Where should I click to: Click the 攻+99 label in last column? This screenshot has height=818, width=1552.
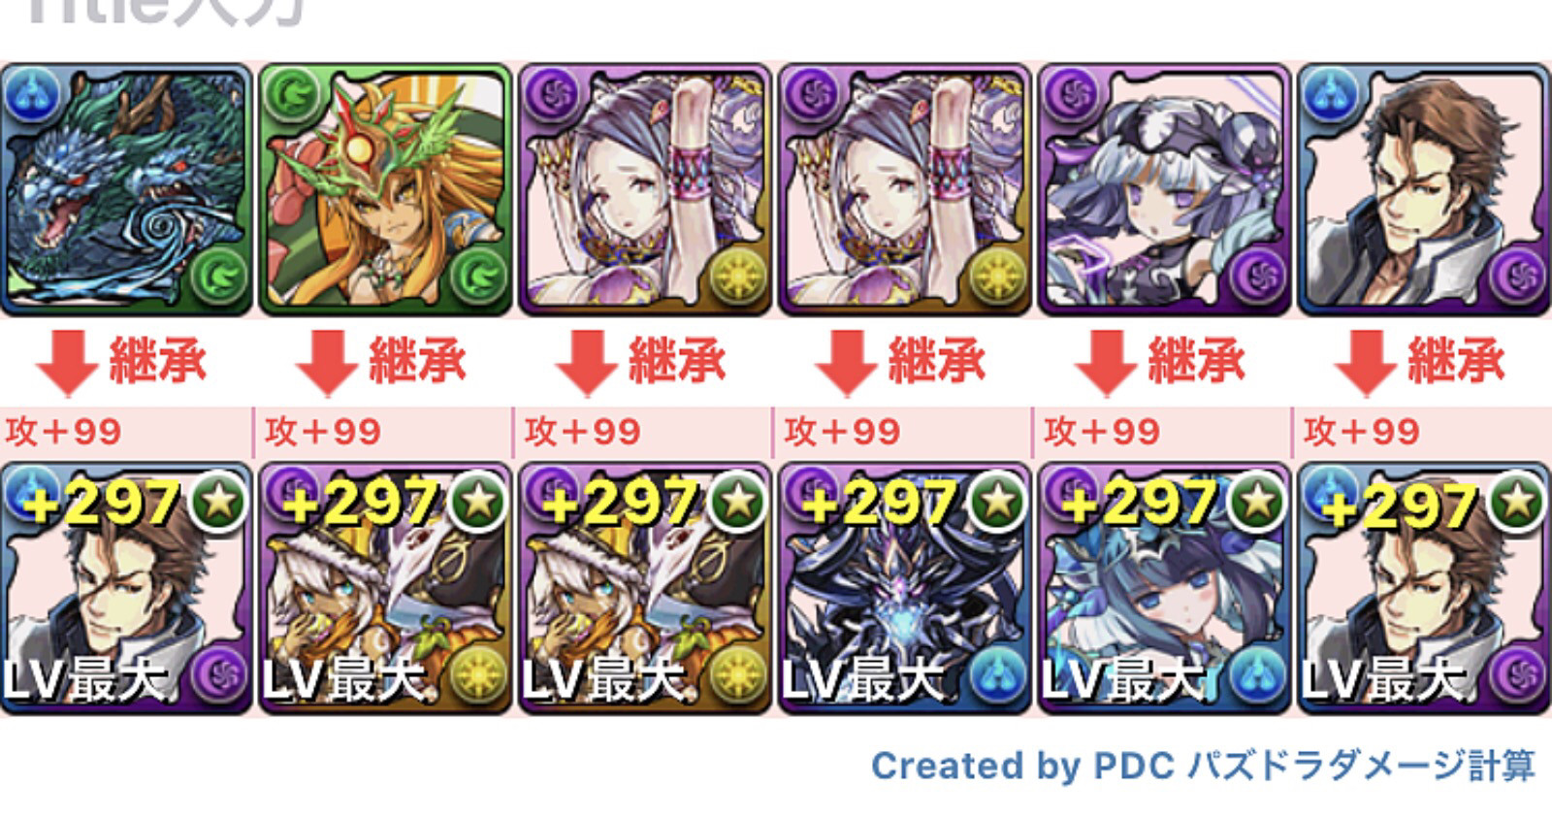coord(1362,431)
